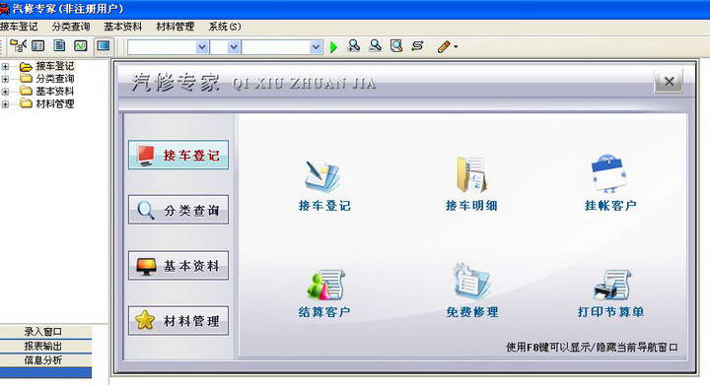Screen dimensions: 710x385
Task: Open the 基本资料 menu
Action: [122, 27]
